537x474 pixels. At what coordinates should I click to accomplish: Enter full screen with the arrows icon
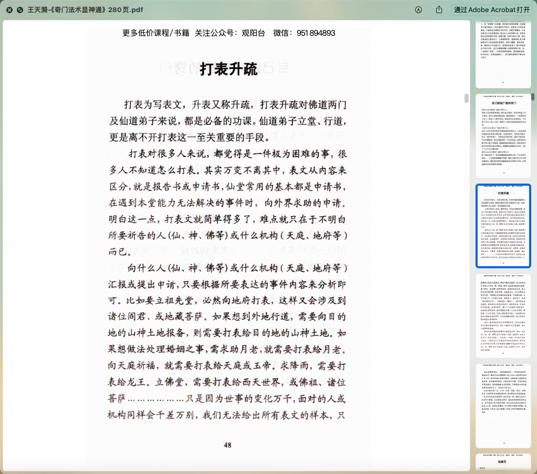click(x=20, y=10)
